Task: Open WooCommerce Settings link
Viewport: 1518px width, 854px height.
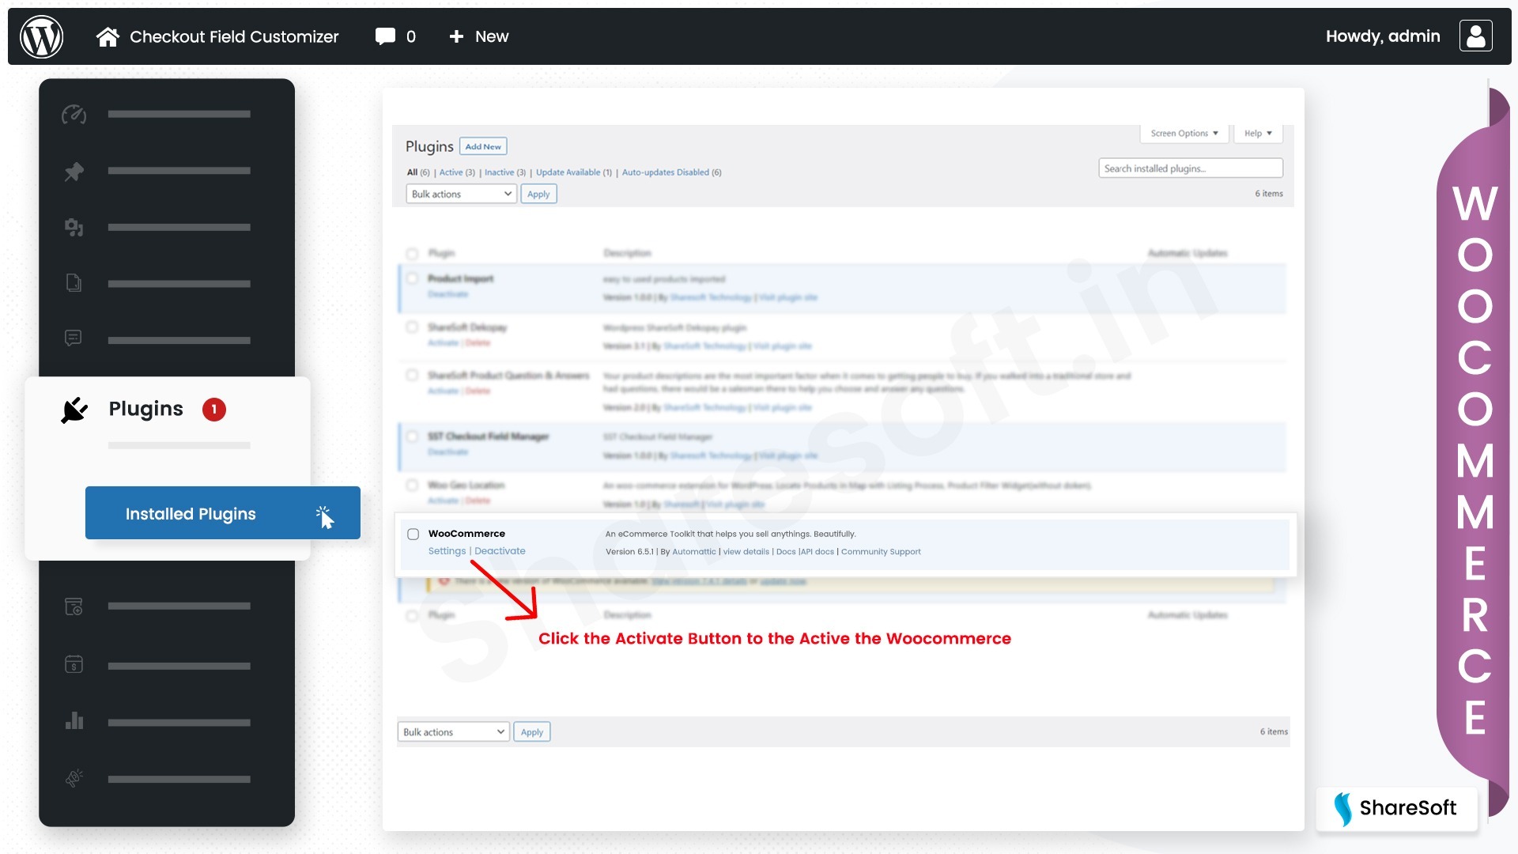Action: (447, 551)
